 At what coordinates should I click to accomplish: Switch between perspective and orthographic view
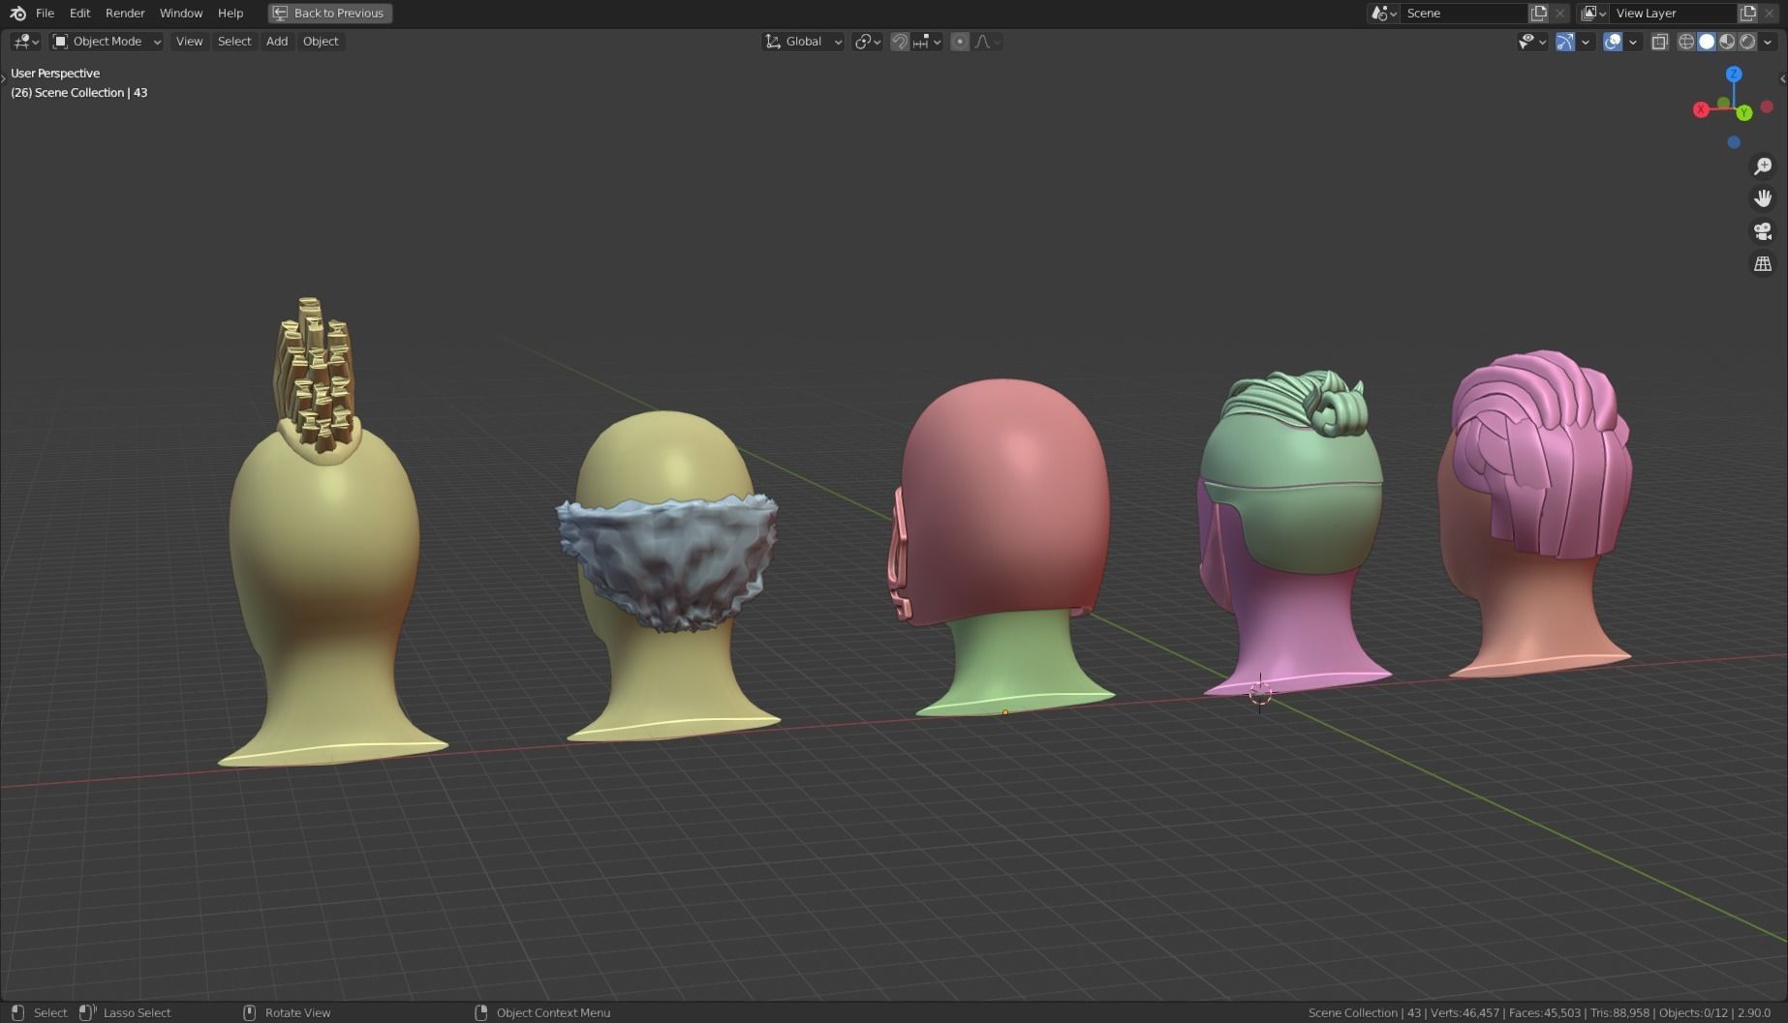pyautogui.click(x=1763, y=264)
